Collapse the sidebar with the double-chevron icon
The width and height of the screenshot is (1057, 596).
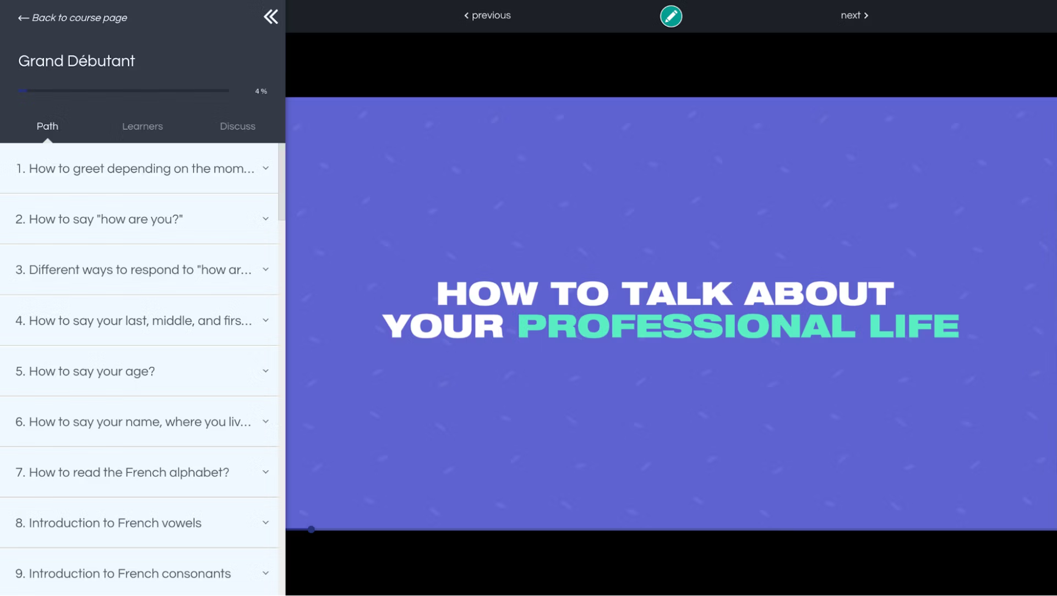coord(270,17)
